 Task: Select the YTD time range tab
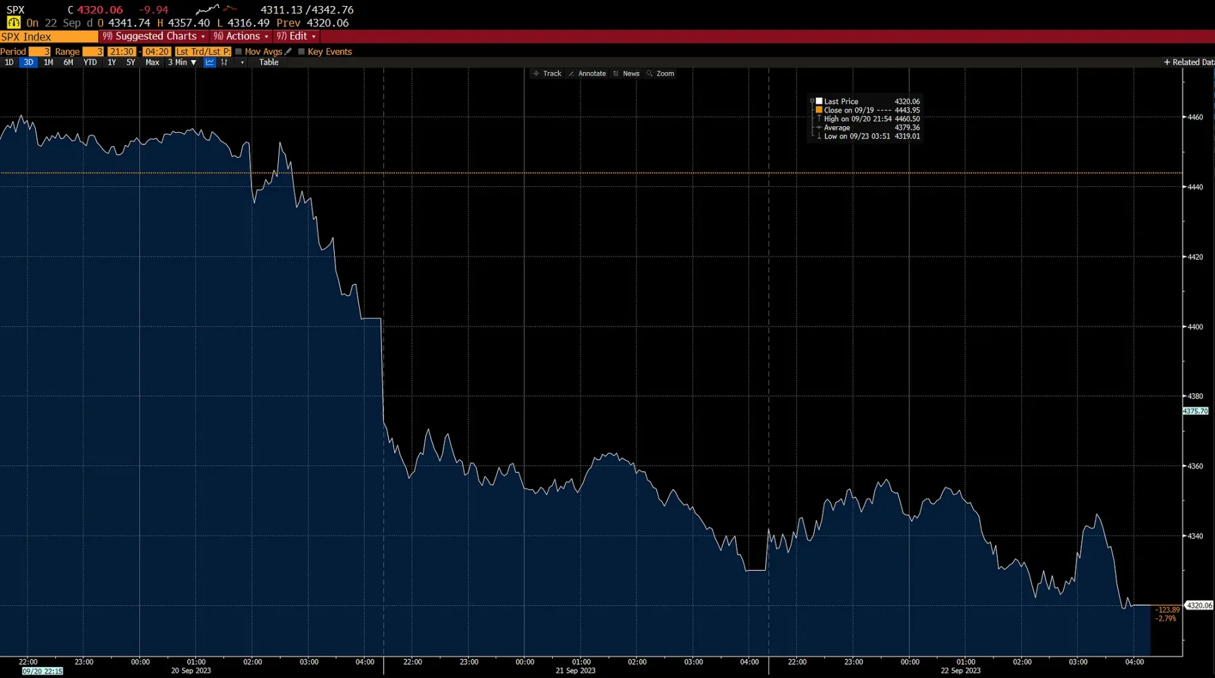(x=90, y=62)
